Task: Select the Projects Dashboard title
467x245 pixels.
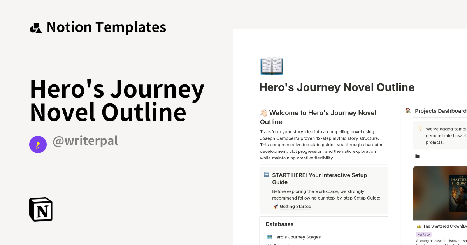Action: click(441, 111)
